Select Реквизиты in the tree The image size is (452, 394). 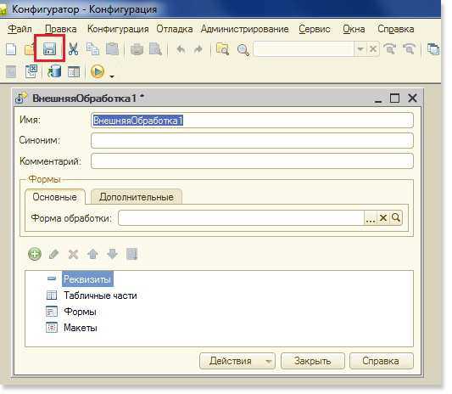(x=87, y=279)
